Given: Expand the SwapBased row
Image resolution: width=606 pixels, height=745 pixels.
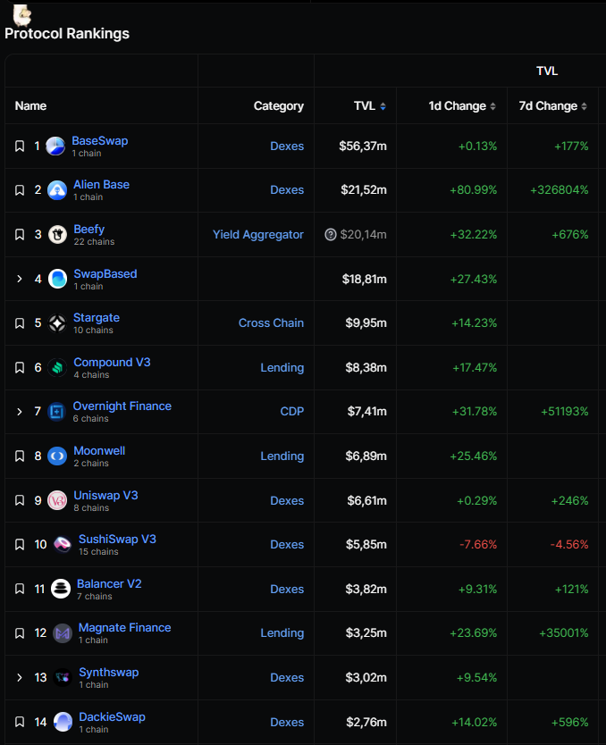Looking at the screenshot, I should pyautogui.click(x=20, y=279).
